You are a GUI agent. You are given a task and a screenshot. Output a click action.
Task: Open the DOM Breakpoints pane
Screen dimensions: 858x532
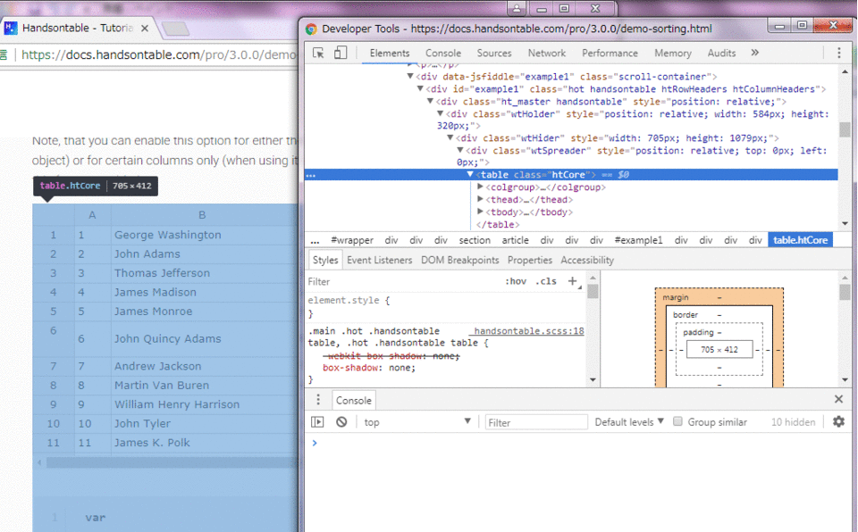[459, 261]
